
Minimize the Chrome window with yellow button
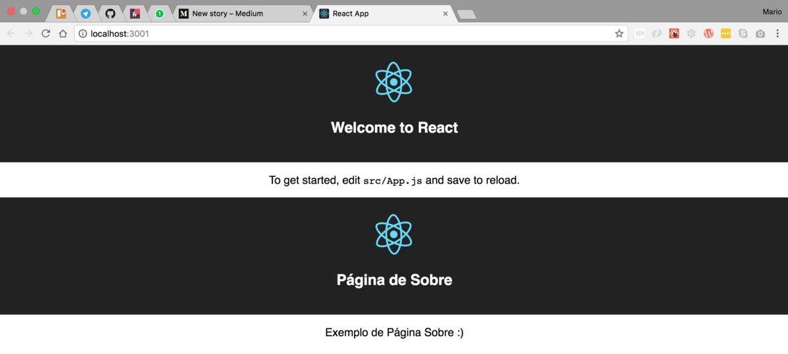[x=24, y=12]
